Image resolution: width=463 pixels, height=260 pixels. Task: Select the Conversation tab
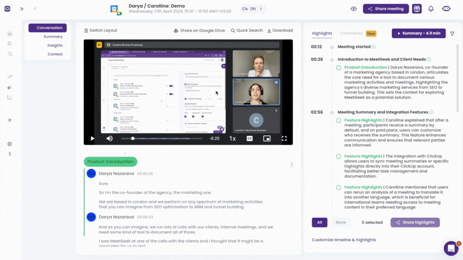48,28
